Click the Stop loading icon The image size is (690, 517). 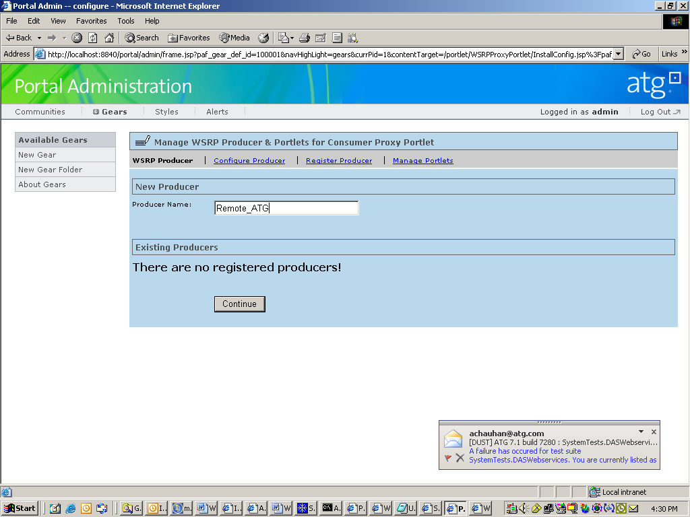[x=77, y=38]
